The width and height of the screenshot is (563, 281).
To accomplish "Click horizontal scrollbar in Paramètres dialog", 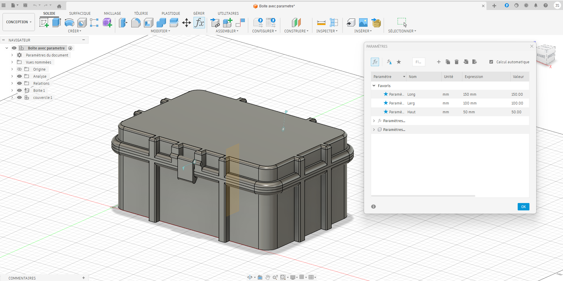I will [x=423, y=196].
